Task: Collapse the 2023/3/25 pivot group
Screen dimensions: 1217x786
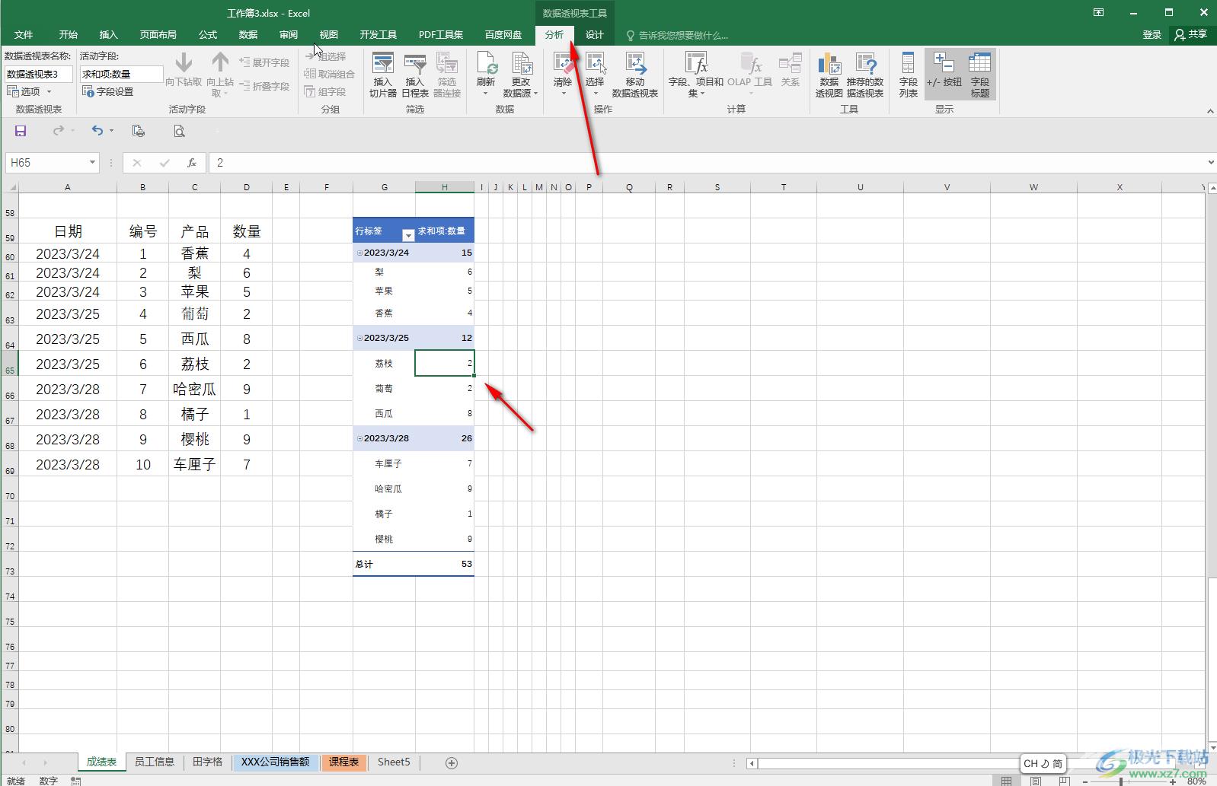Action: [x=360, y=338]
